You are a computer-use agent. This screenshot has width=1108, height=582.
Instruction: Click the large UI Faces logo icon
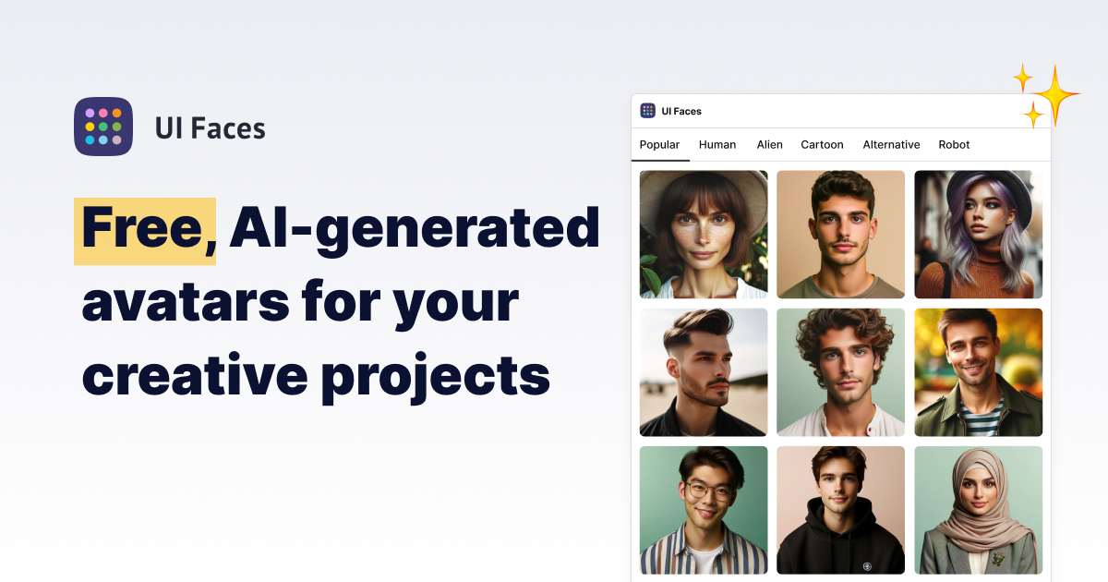(x=103, y=127)
